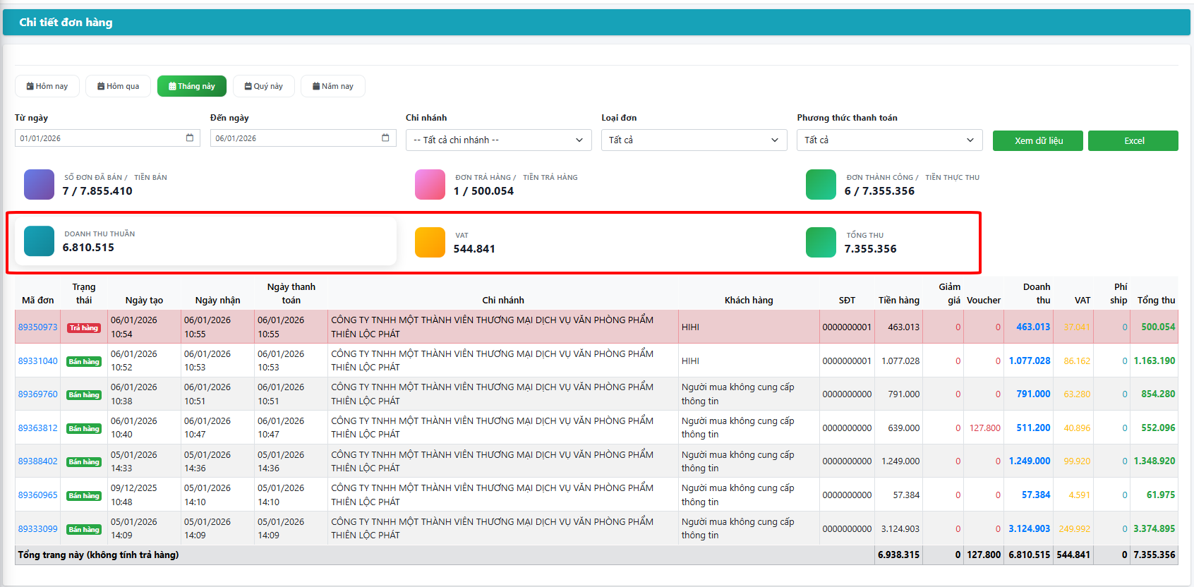Click the orange VAT icon
1194x587 pixels.
pos(430,243)
